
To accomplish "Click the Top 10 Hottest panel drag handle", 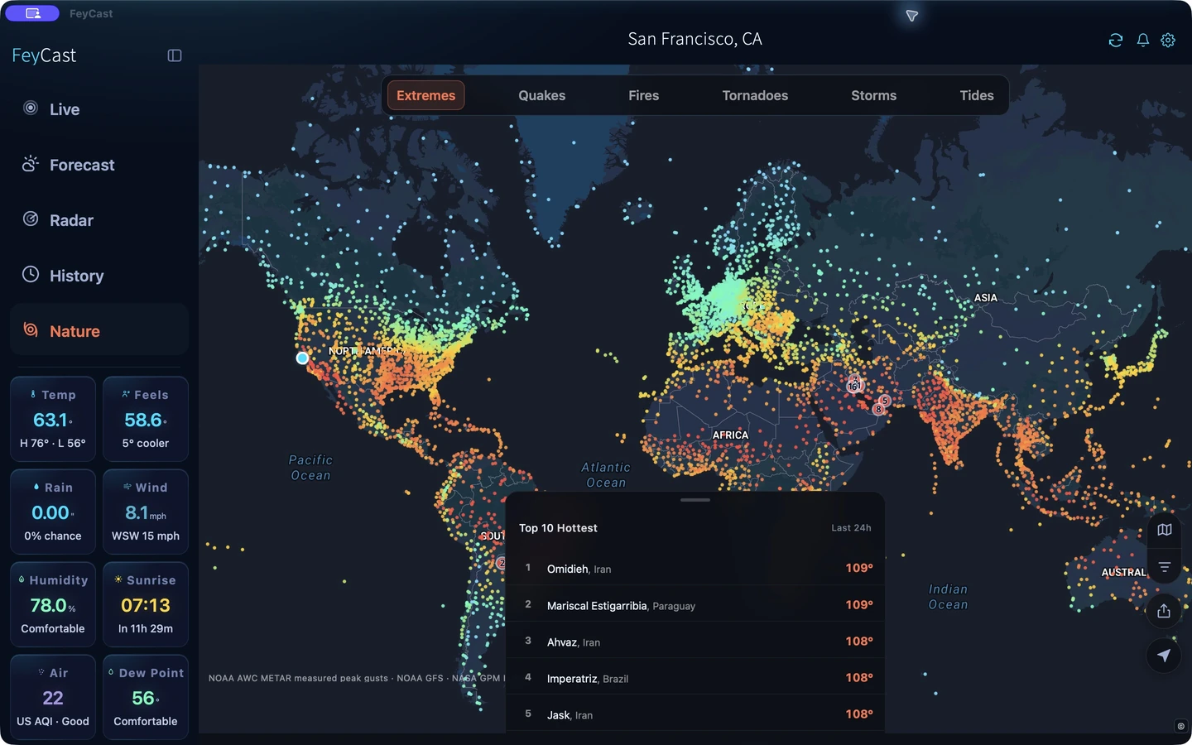I will (695, 500).
